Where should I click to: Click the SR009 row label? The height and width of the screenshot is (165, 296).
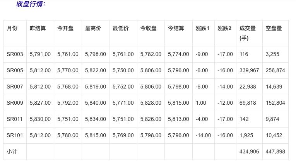pos(15,103)
